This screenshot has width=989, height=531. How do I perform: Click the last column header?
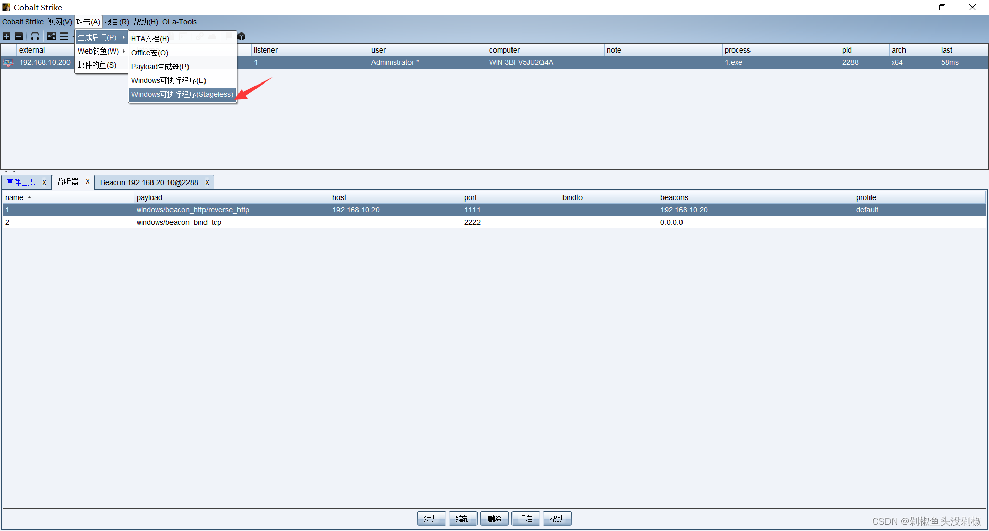click(963, 50)
